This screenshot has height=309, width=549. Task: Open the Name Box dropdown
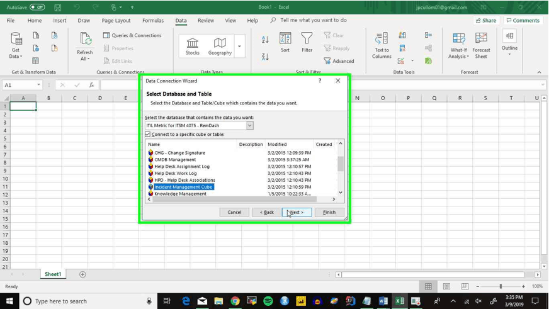pos(38,85)
